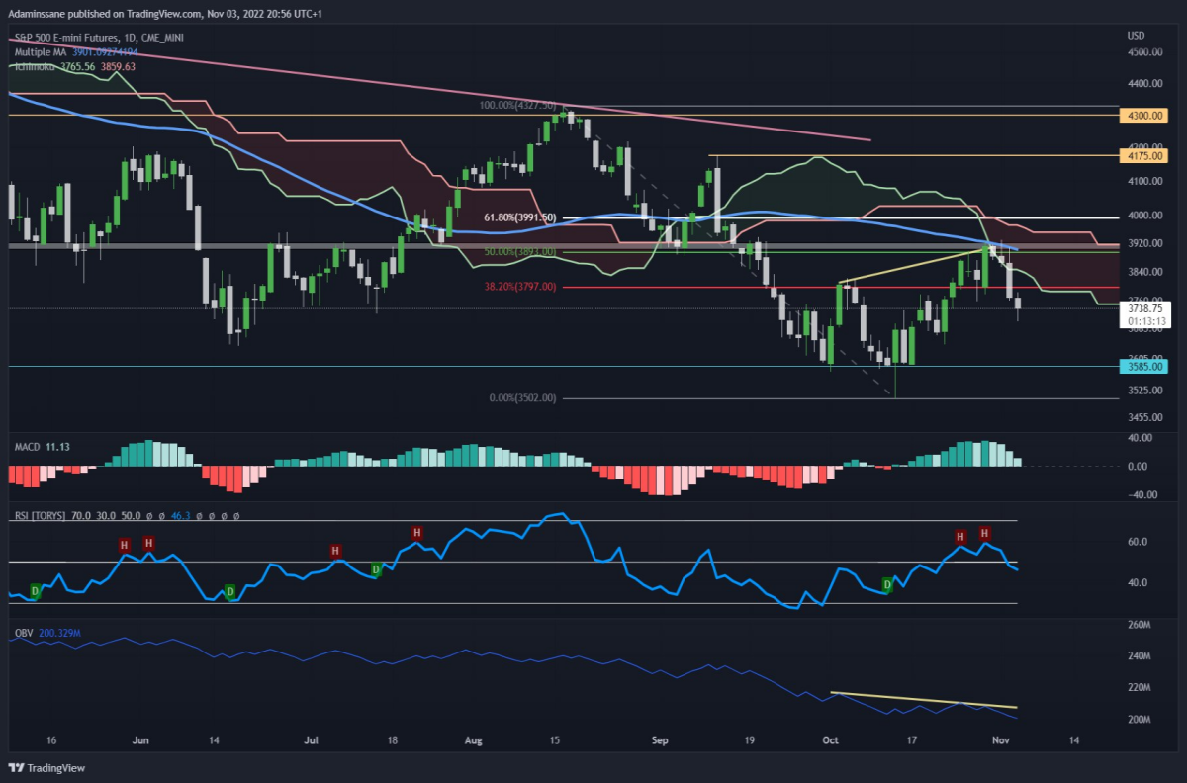
Task: Click the 50.00%(3893.00) Fibonacci label
Action: click(521, 251)
